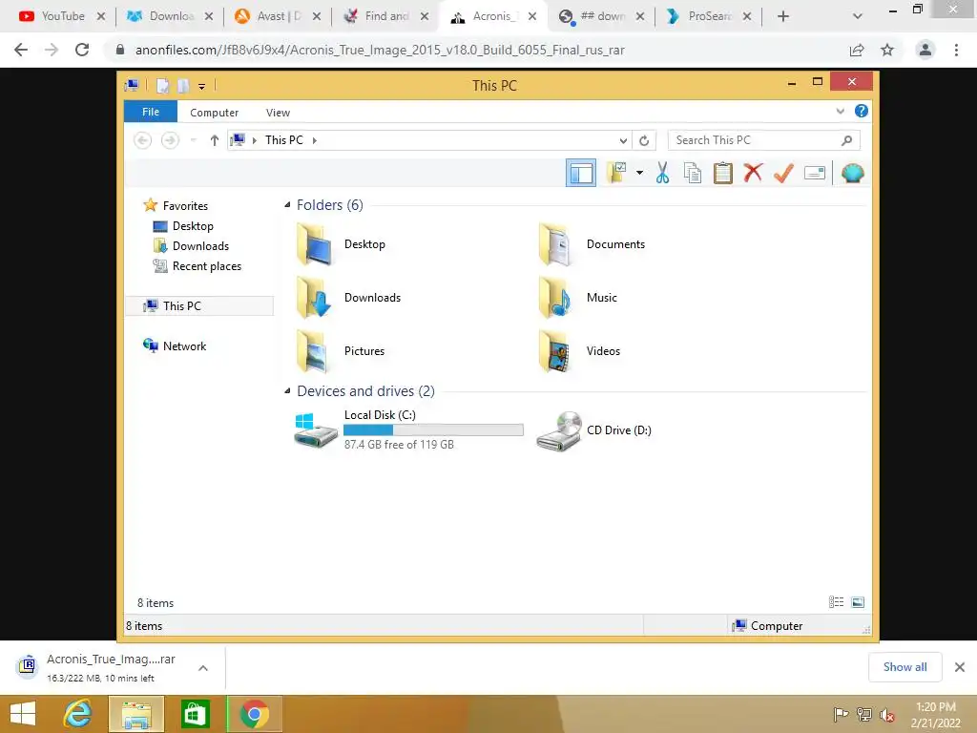Select CD Drive (D:)

coord(594,430)
